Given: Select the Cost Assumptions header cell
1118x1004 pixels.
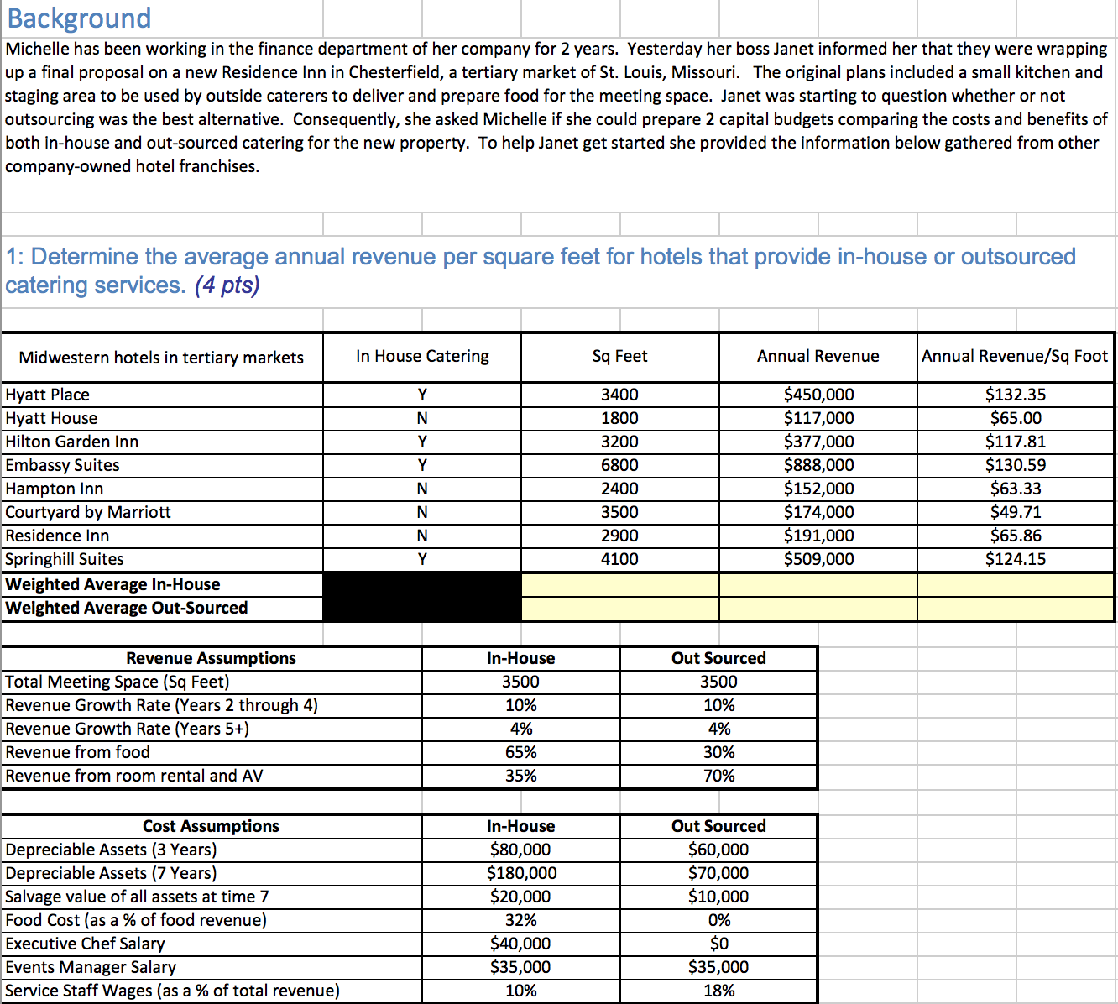Looking at the screenshot, I should point(212,826).
